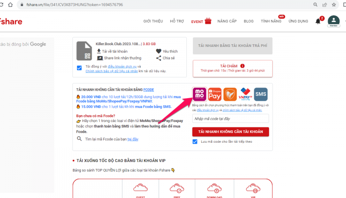This screenshot has width=346, height=198.
Task: Click the Fshare logo
Action: click(x=11, y=22)
